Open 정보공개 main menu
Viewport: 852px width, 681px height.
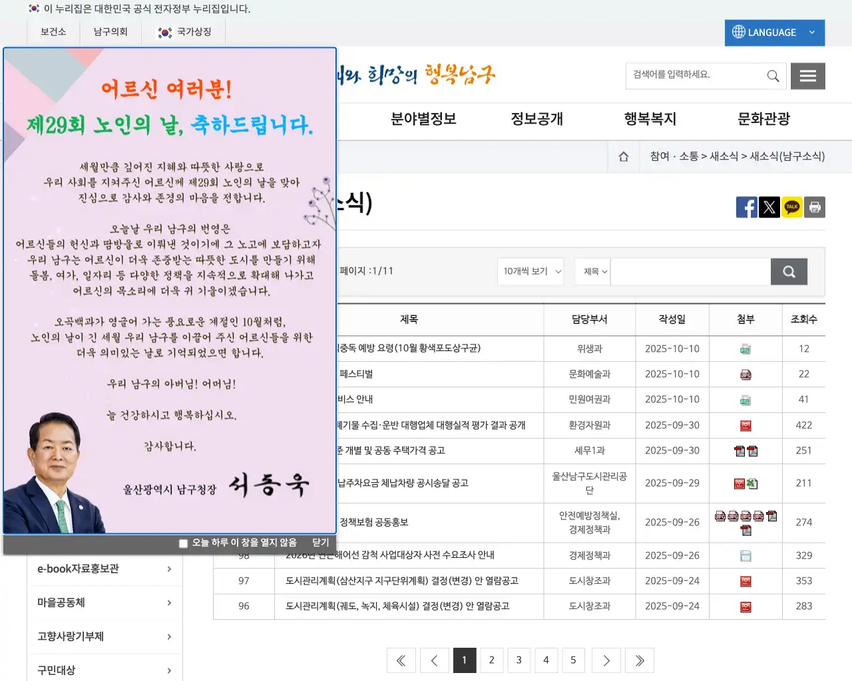536,119
